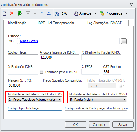Delete the record using the red X icon
137x132 pixels.
coord(12,13)
